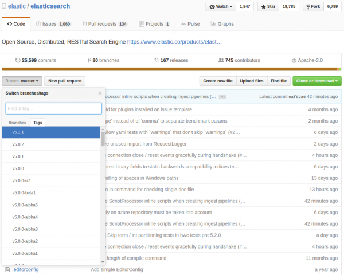Click the language color bar
This screenshot has width=344, height=275.
pos(172,69)
